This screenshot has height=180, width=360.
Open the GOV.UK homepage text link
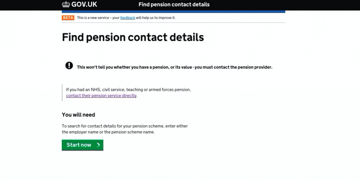(84, 4)
